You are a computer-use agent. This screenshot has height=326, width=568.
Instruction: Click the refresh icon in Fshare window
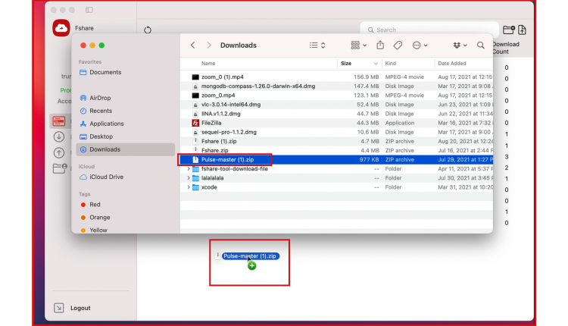click(148, 30)
